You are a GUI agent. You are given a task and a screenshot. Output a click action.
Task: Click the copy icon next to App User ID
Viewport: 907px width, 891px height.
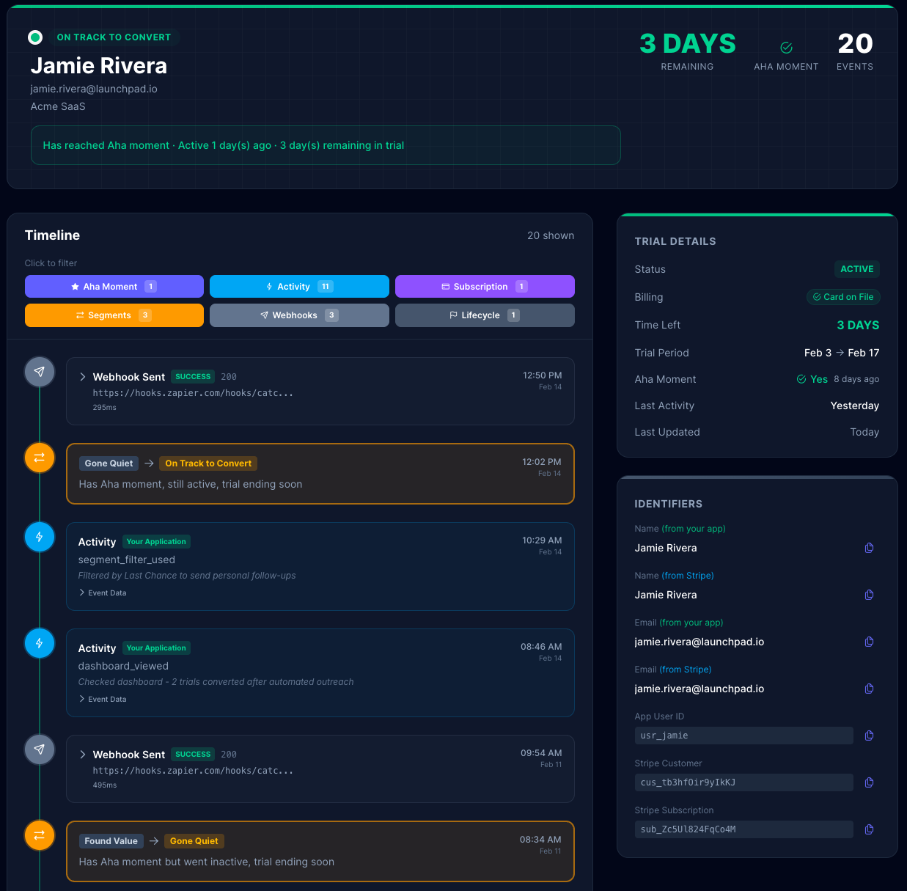[x=869, y=736]
